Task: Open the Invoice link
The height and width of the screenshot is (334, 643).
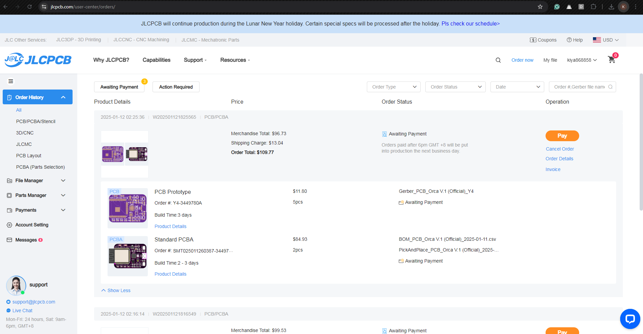Action: (x=553, y=169)
